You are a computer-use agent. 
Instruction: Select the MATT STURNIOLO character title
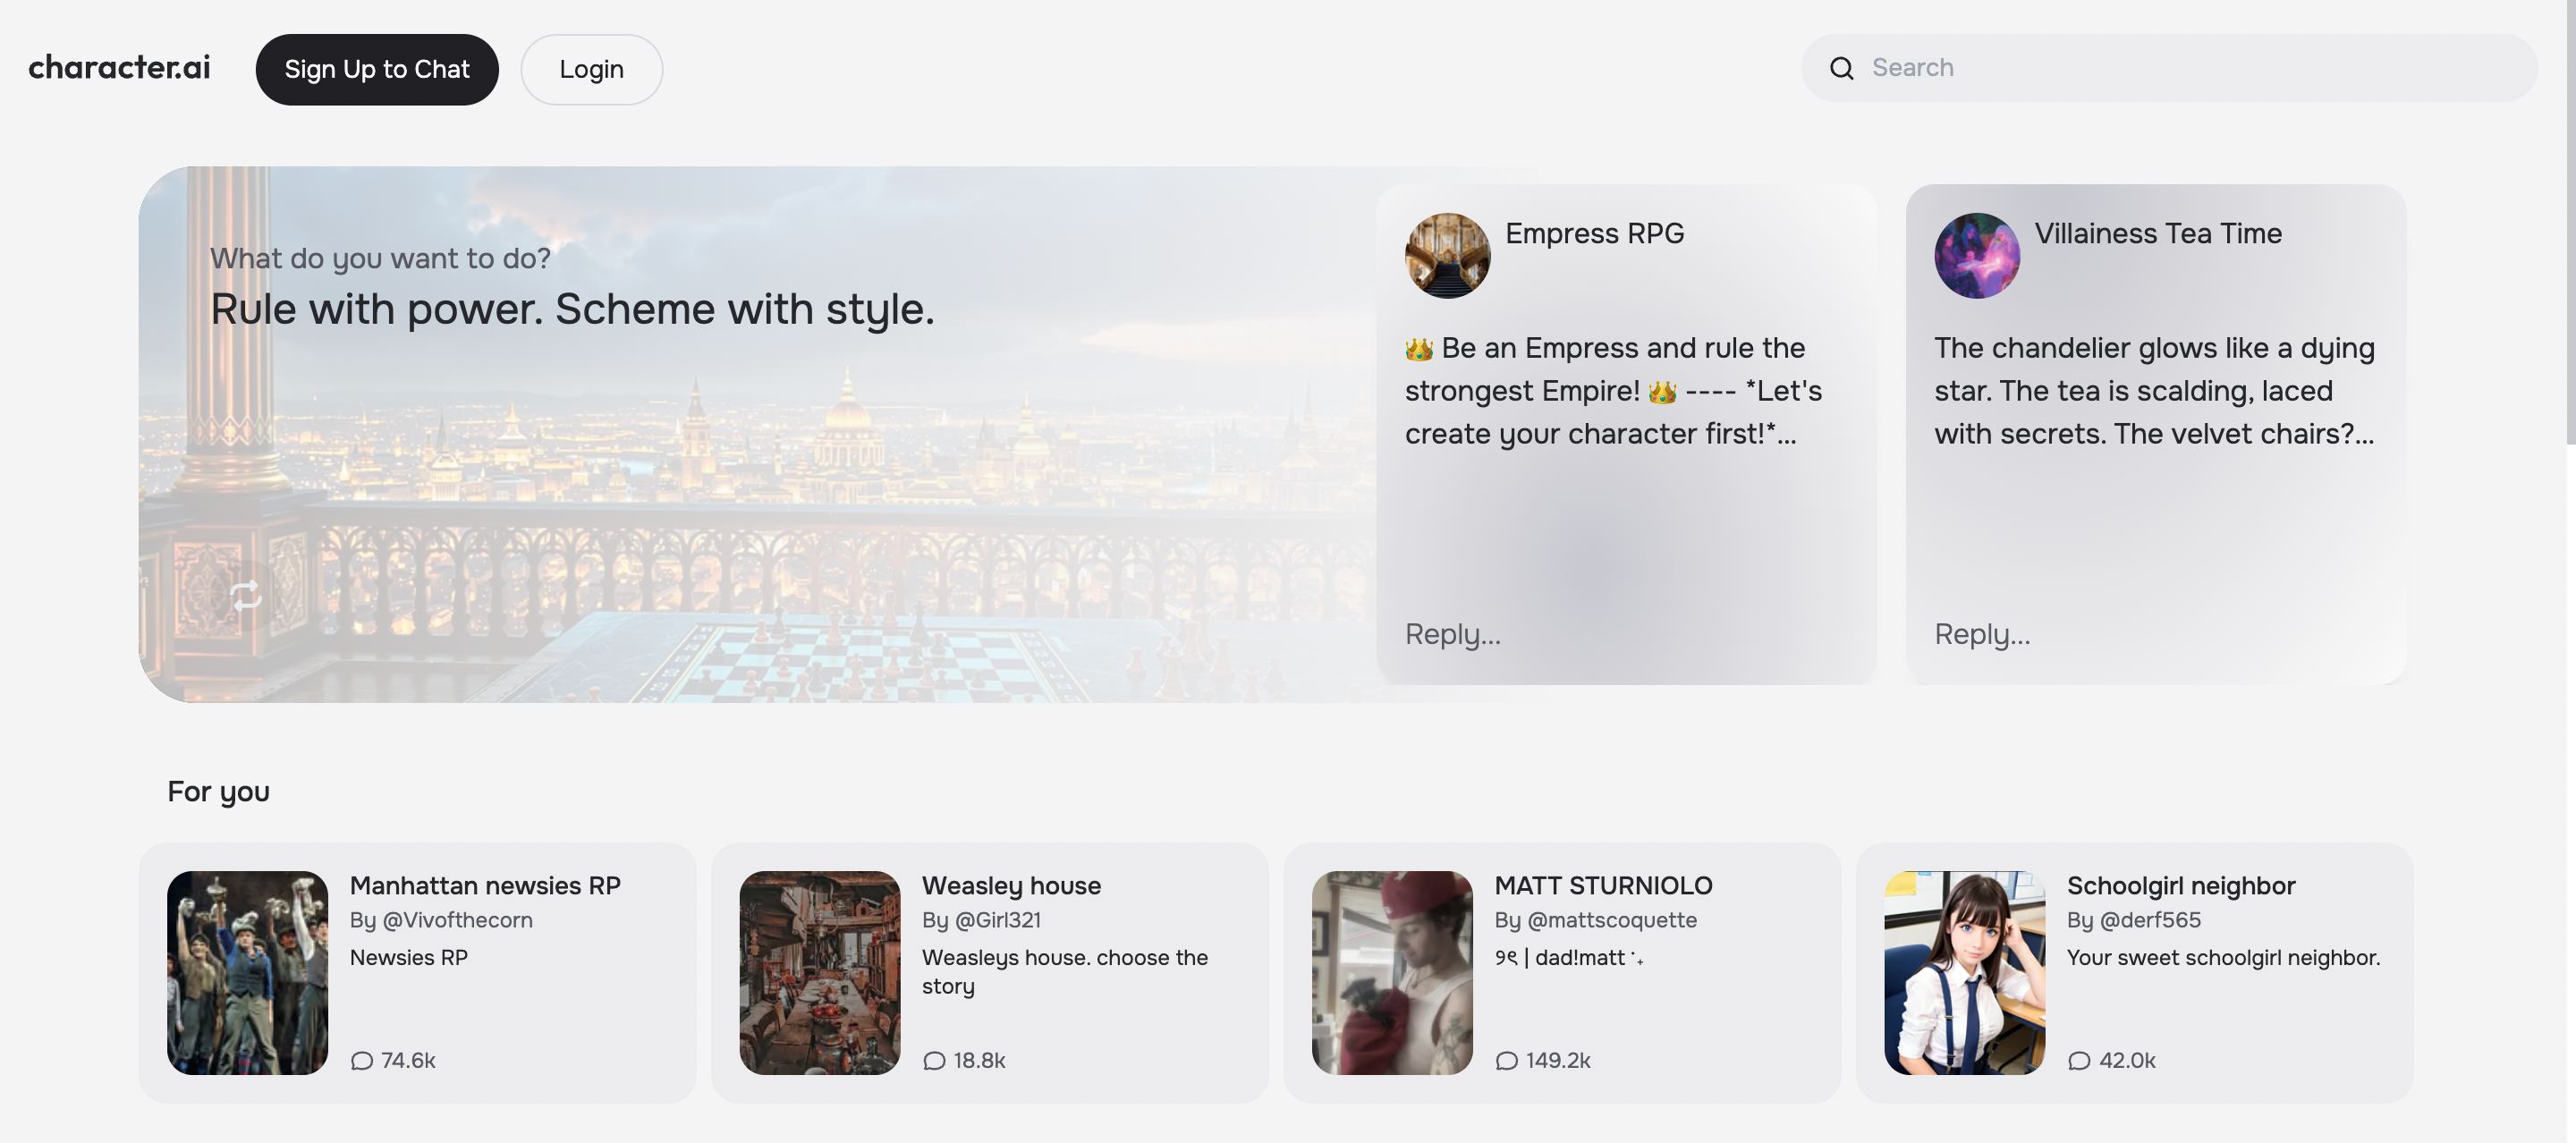point(1603,886)
